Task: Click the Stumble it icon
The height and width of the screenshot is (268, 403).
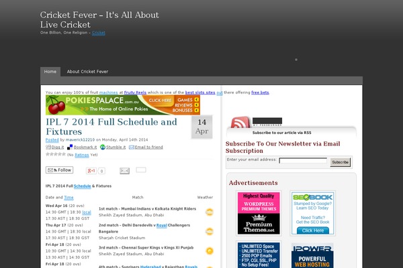Action: point(103,147)
